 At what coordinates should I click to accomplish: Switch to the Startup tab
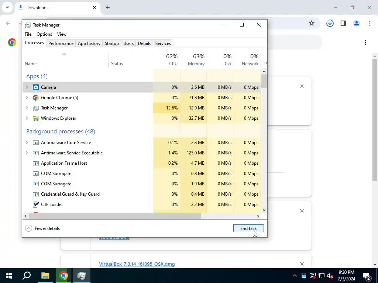tap(111, 43)
